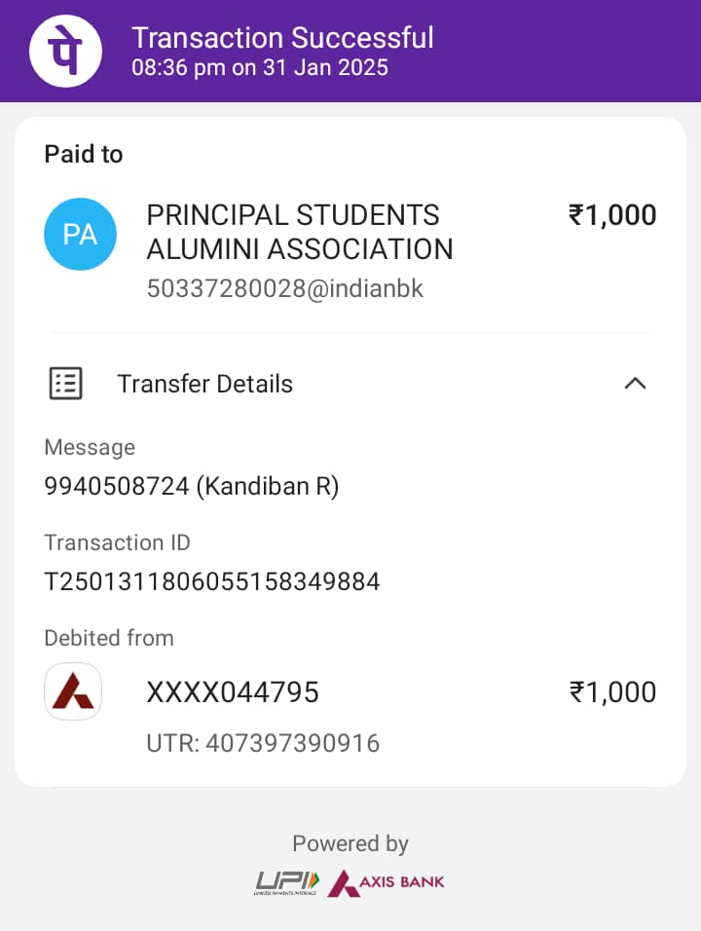
Task: Tap the Axis Bank account logo
Action: (x=73, y=691)
